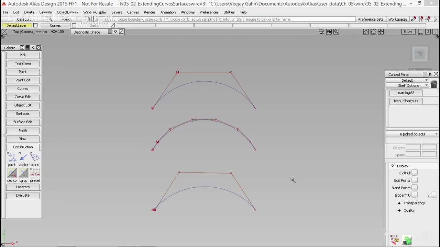This screenshot has height=247, width=440.
Task: Click the Menu Shortcuts shelf button
Action: [406, 101]
